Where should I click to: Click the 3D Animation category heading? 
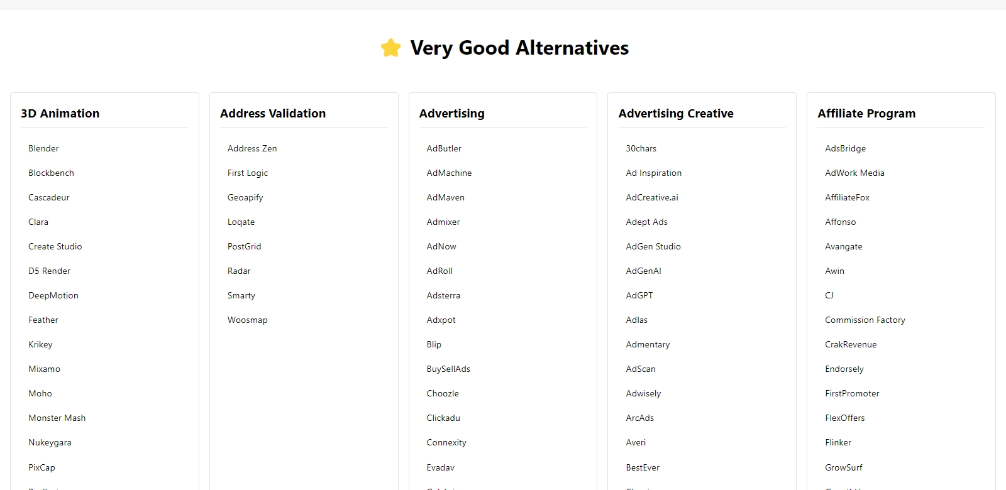click(60, 113)
